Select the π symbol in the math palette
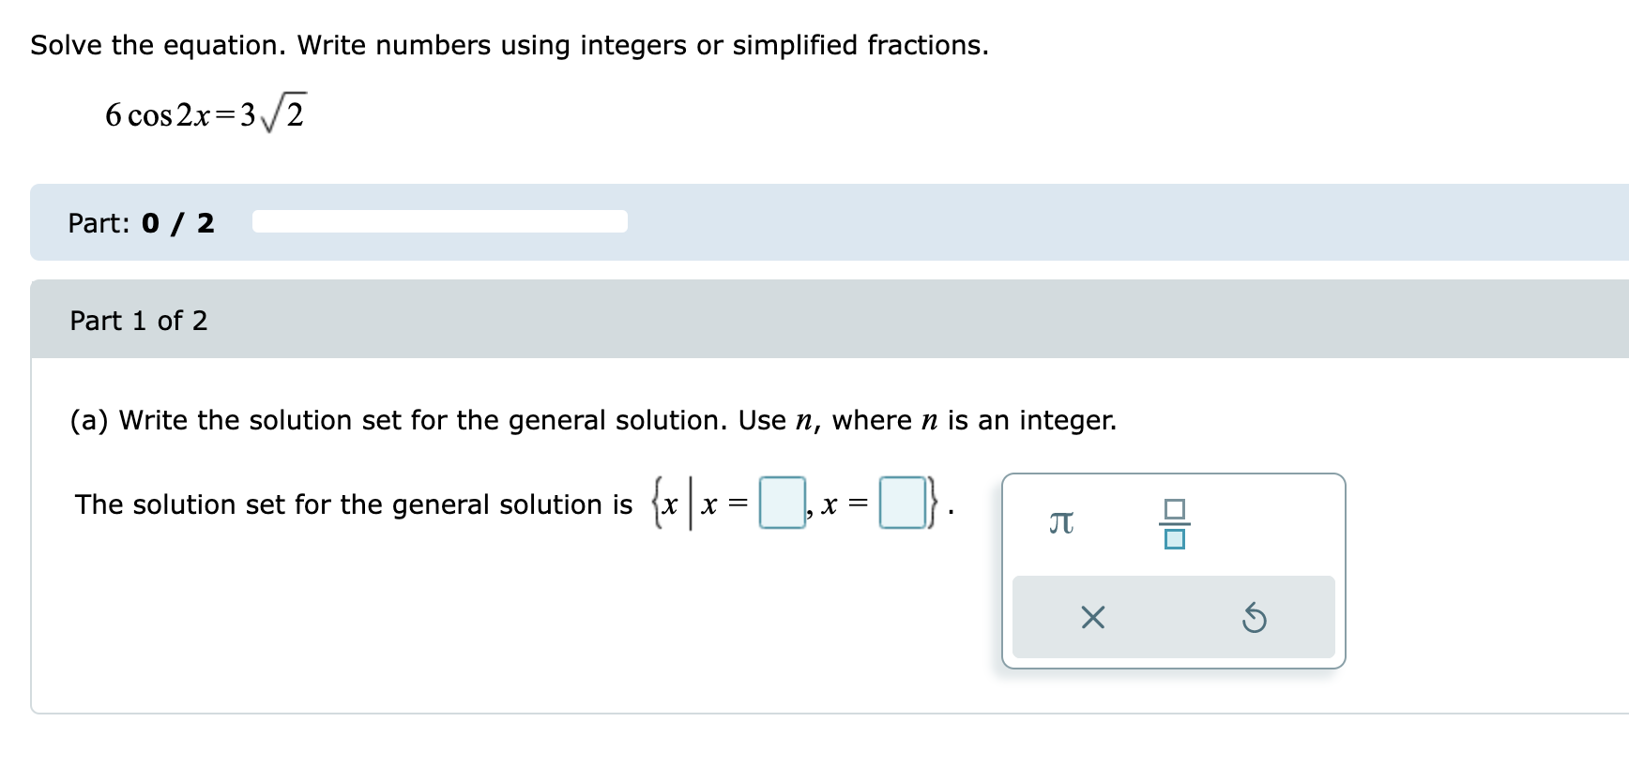 (1061, 521)
